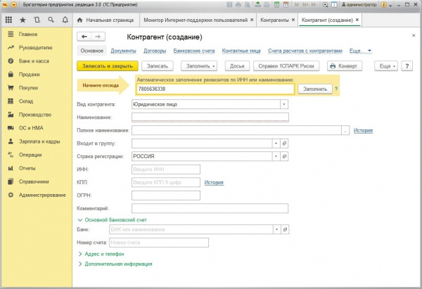
Task: Open the history icon in top panel
Action: (37, 20)
